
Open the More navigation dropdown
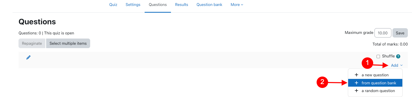tap(237, 5)
